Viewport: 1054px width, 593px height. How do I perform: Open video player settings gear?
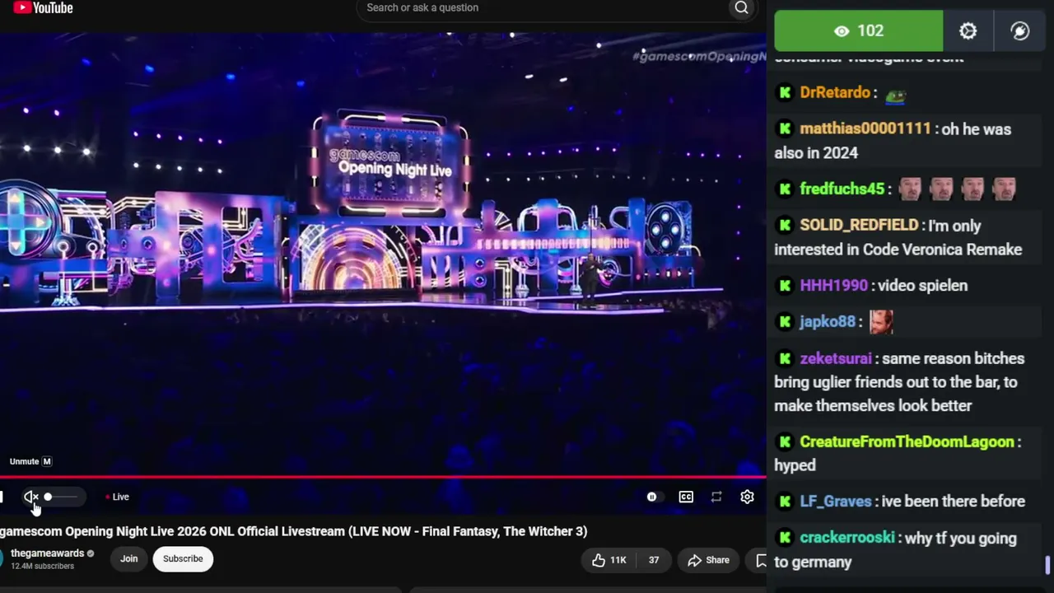pos(747,497)
